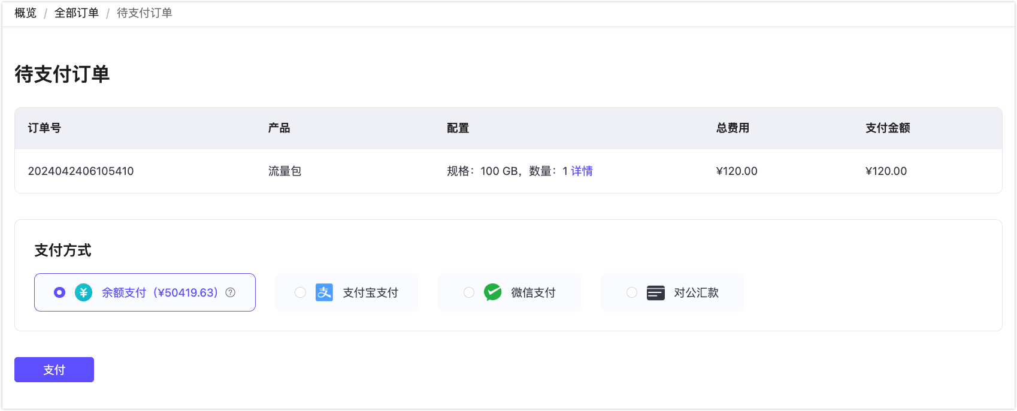The image size is (1017, 411).
Task: Open the 详情 link in the 配置 column
Action: [582, 171]
